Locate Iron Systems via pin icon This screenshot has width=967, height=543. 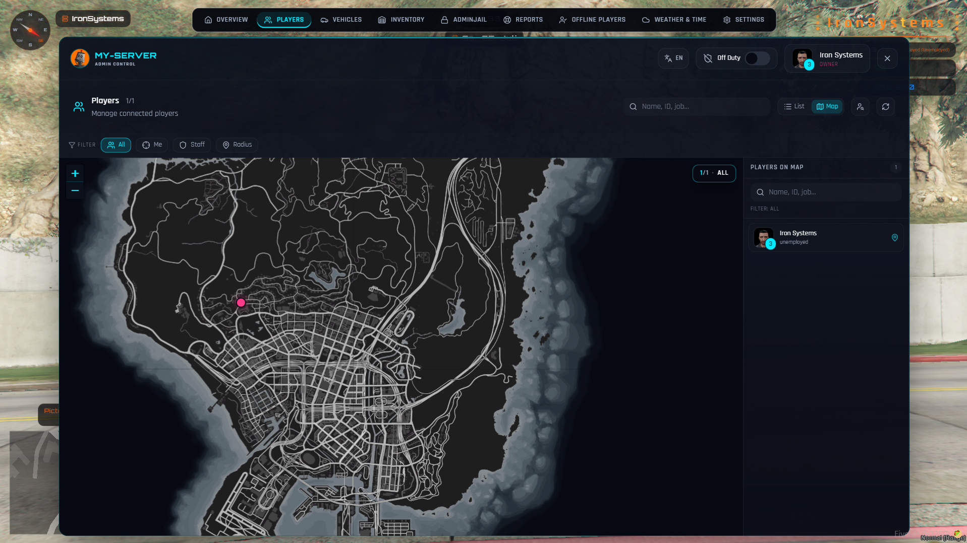(895, 238)
